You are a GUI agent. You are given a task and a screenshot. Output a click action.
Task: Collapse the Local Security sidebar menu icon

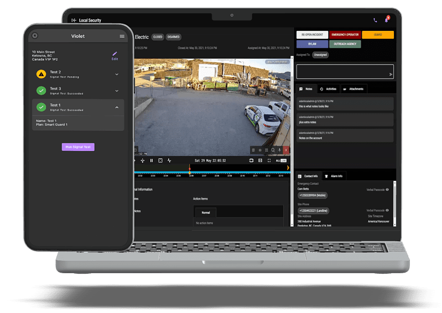pos(74,20)
